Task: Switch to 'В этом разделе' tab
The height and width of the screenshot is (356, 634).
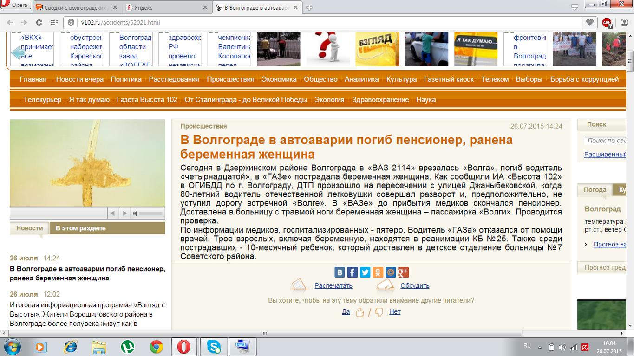Action: coord(80,228)
